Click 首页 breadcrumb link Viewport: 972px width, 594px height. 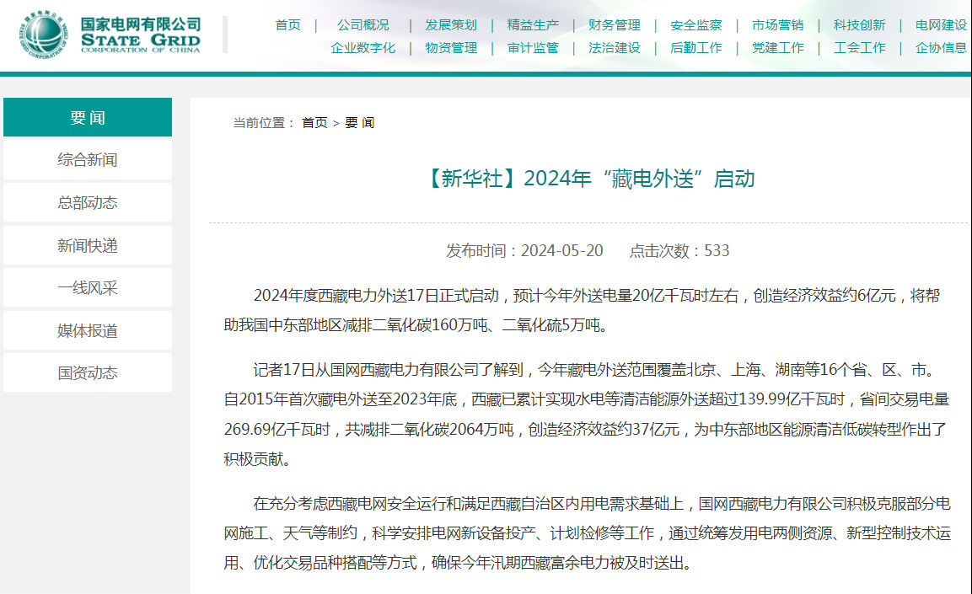coord(314,123)
